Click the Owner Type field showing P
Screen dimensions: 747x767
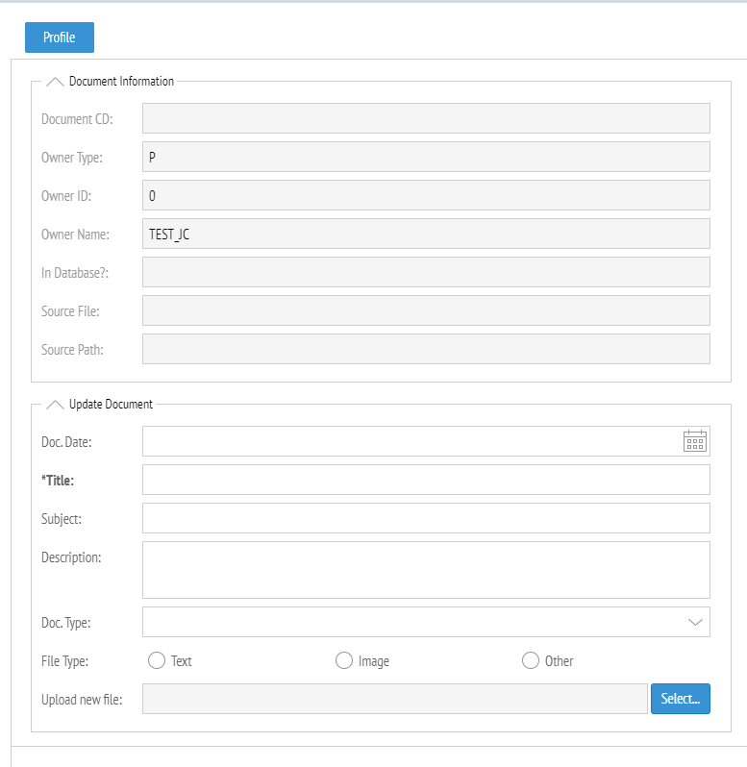(426, 157)
